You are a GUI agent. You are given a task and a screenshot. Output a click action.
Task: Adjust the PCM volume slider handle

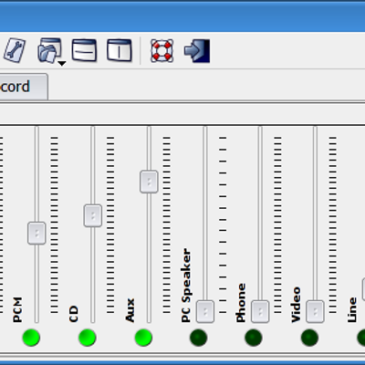coord(36,234)
